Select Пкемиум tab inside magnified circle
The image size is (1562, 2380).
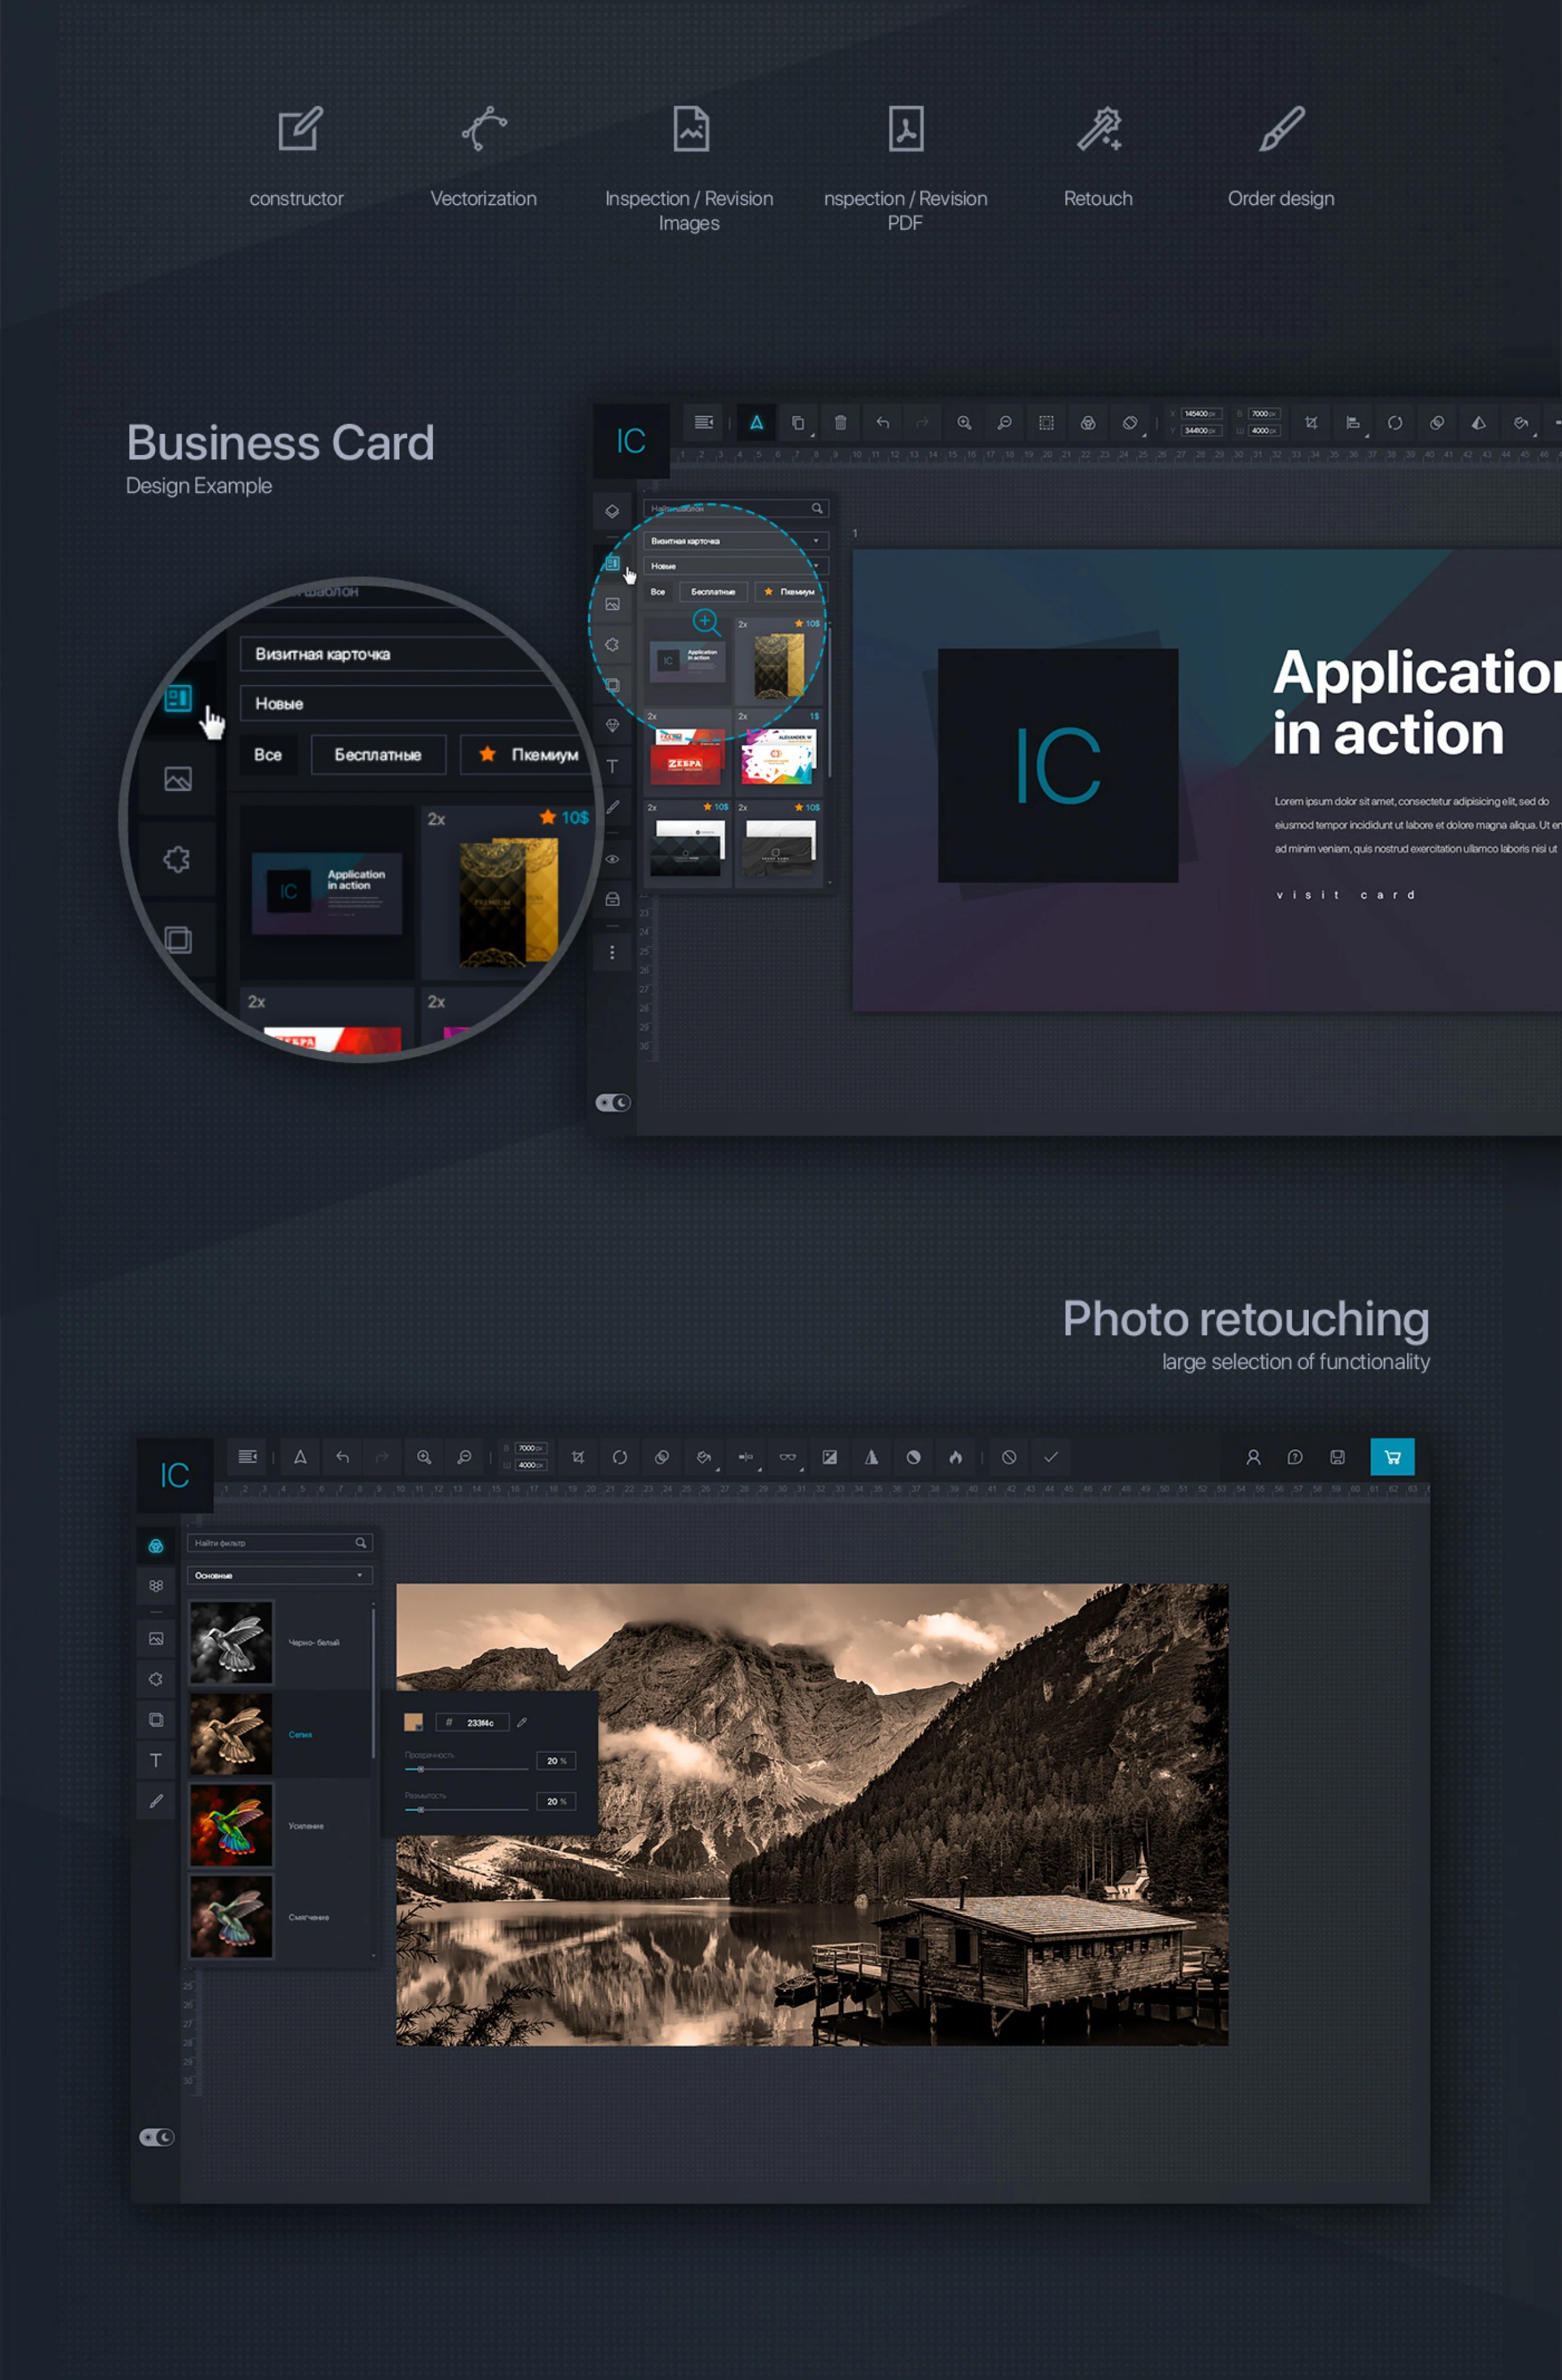click(x=527, y=755)
